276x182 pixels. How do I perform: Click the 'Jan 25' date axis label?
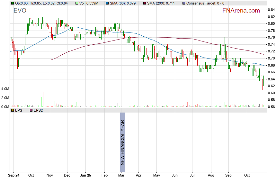click(86, 176)
